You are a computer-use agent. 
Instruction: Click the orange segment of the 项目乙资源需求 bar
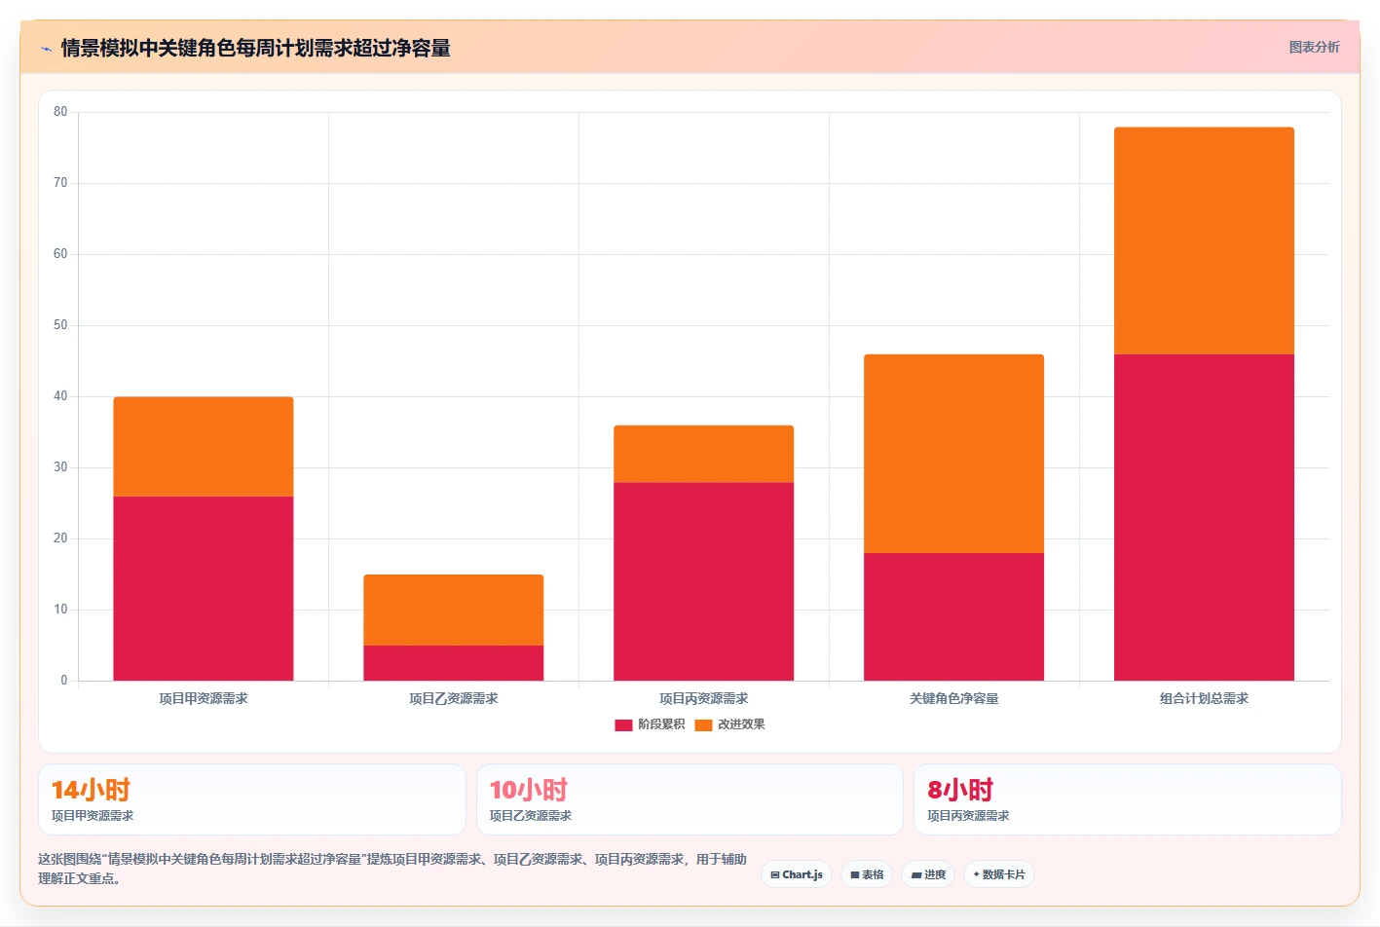(x=454, y=611)
